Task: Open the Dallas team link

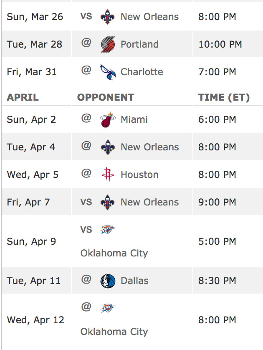Action: click(x=134, y=281)
